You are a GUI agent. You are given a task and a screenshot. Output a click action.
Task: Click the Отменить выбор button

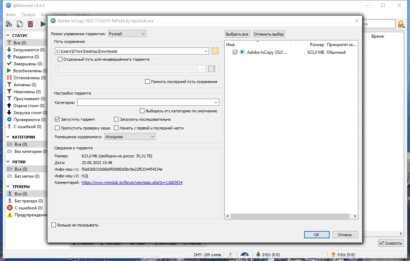269,34
